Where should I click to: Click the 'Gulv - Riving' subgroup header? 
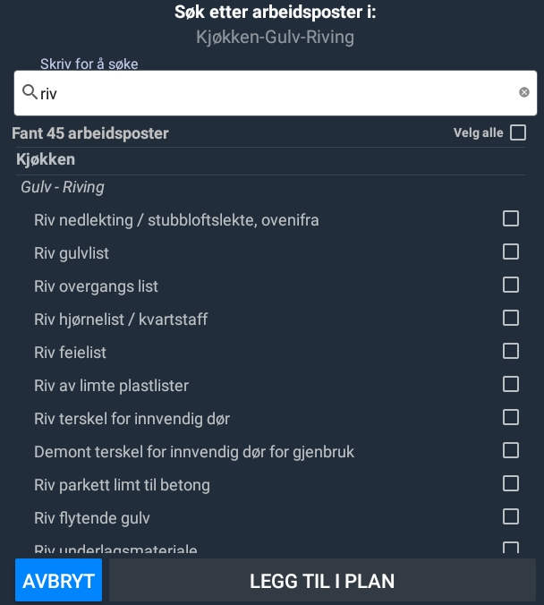[x=63, y=187]
